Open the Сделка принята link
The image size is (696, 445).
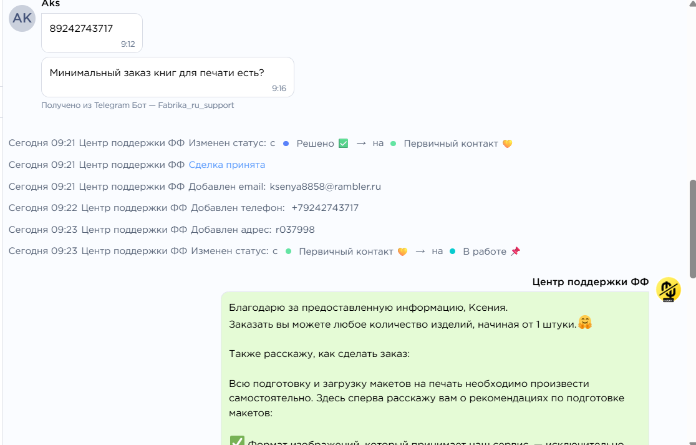click(x=227, y=165)
